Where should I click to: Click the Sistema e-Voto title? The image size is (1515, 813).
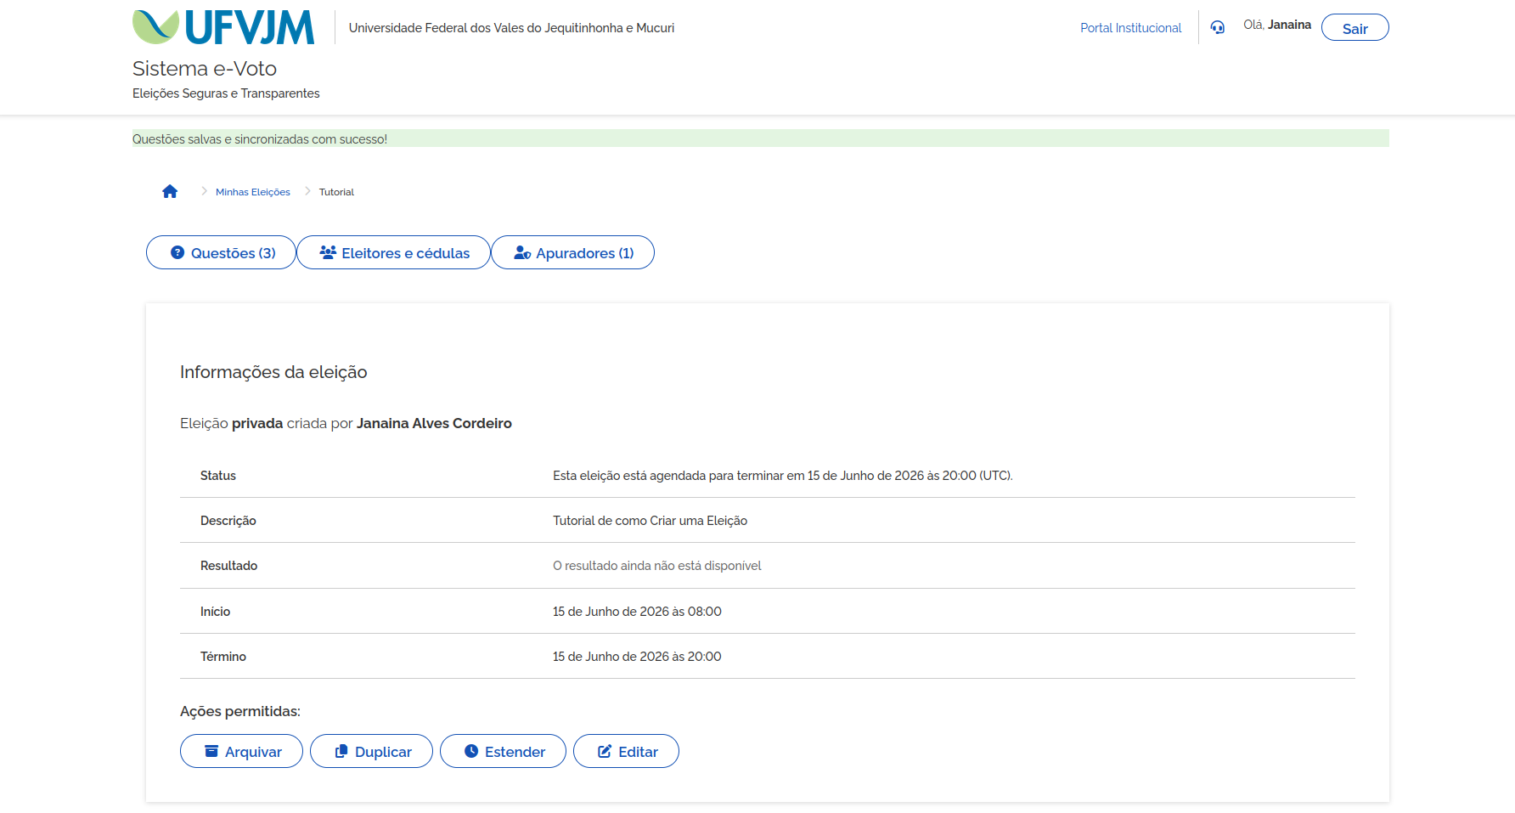[x=205, y=68]
